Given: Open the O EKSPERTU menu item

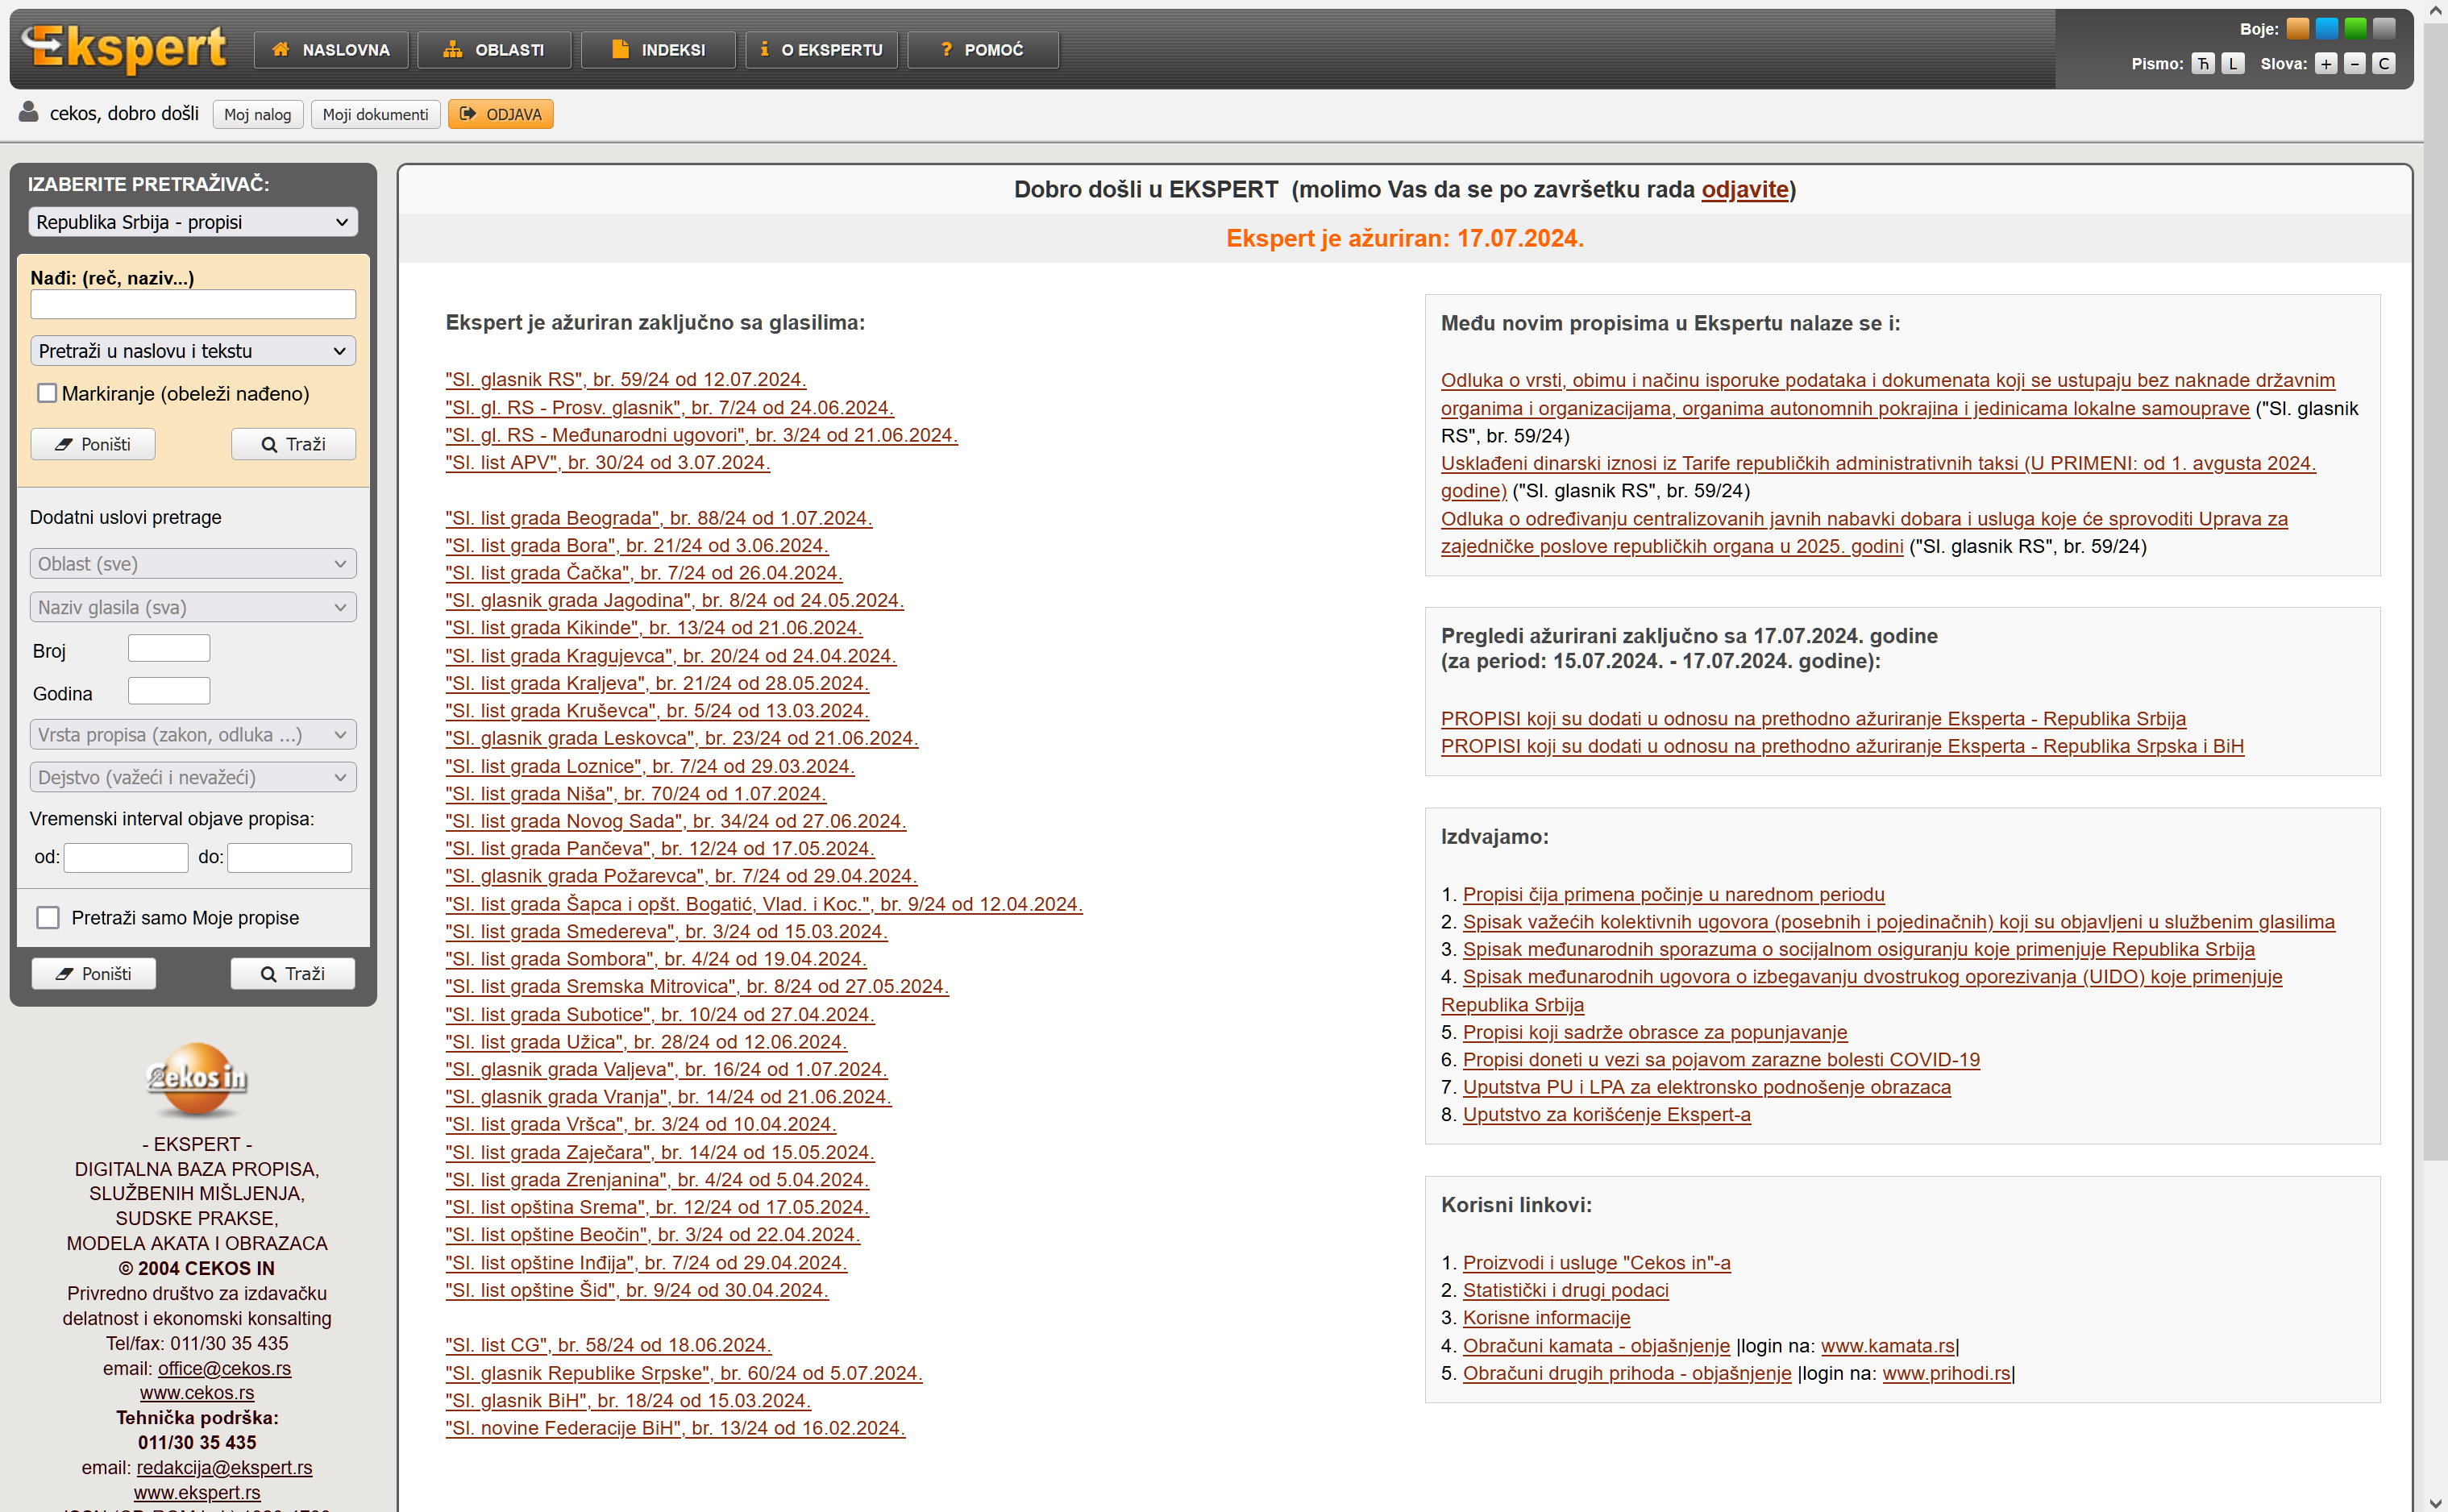Looking at the screenshot, I should (x=821, y=50).
